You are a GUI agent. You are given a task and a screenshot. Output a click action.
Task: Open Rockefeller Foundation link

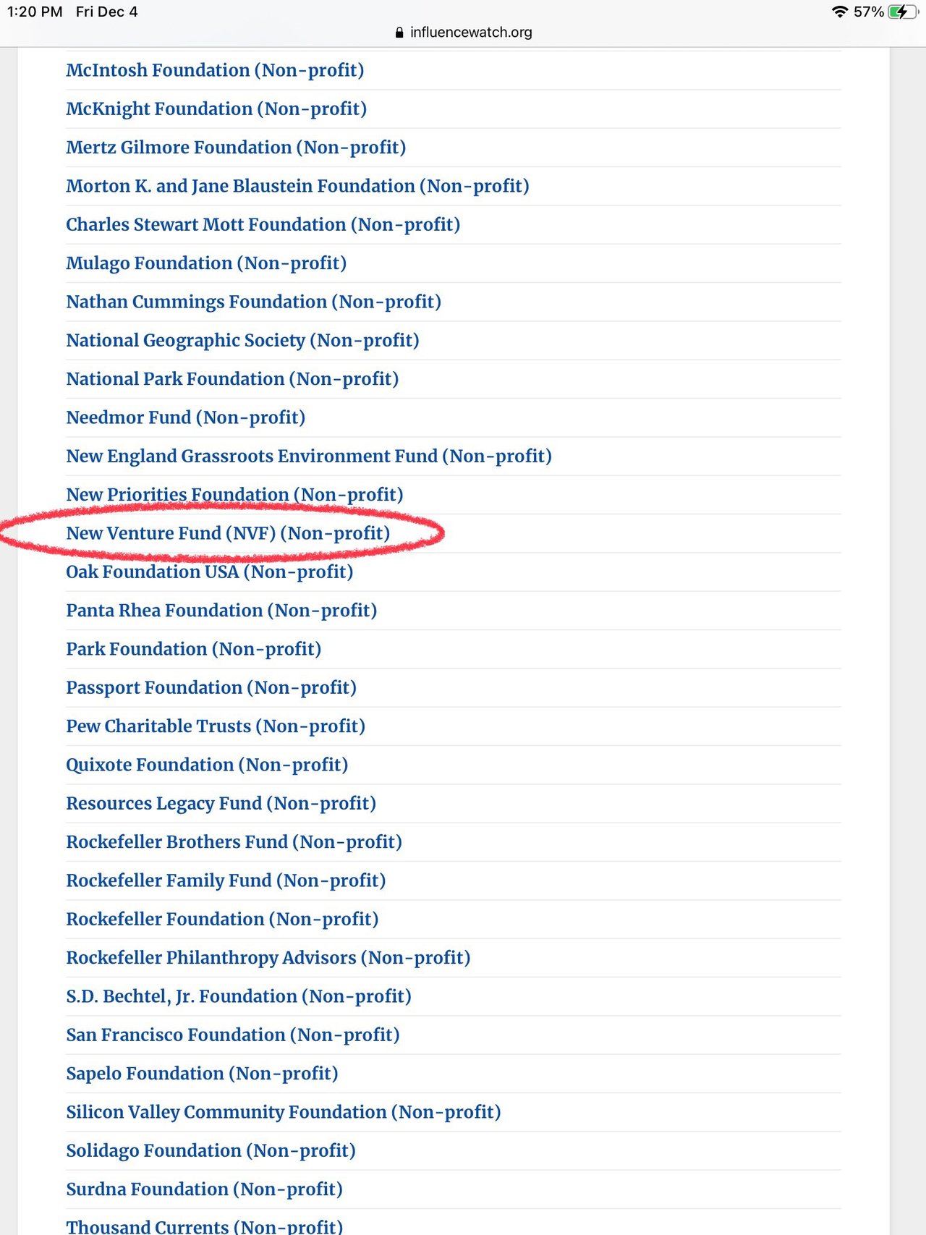(x=222, y=919)
